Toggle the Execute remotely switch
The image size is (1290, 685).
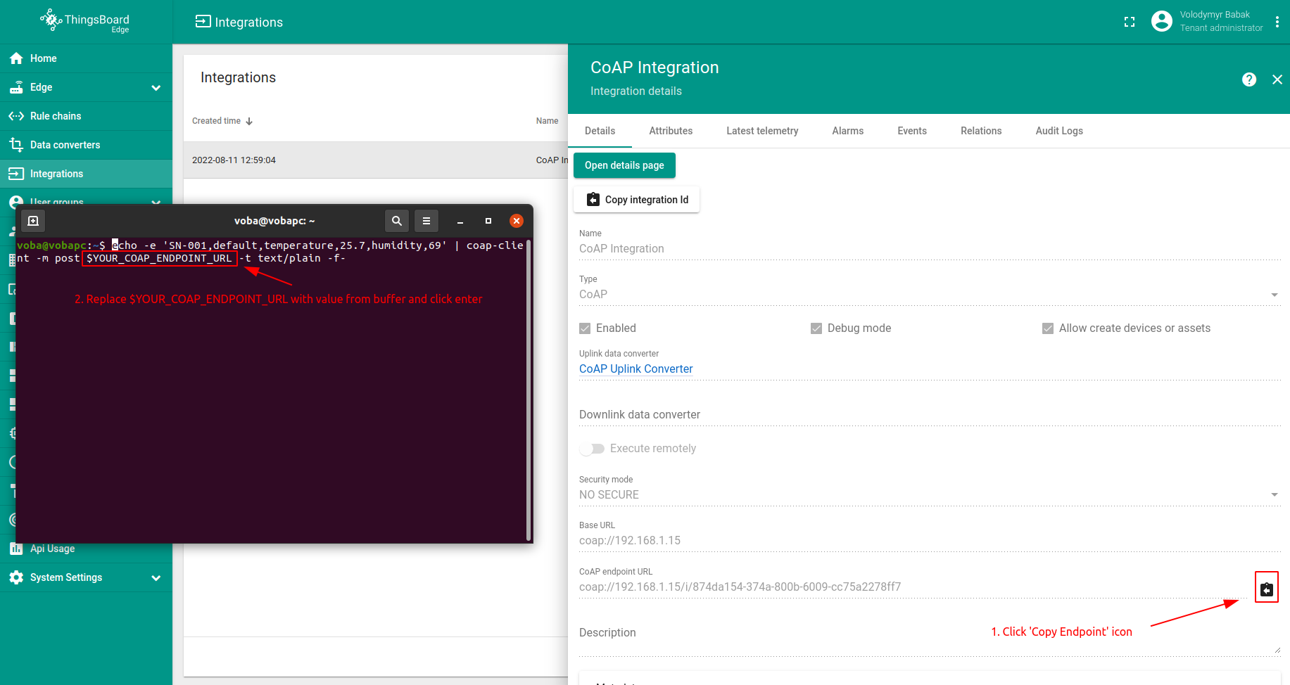(592, 449)
